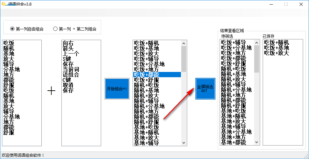
Task: Click the up arrow of the combination list scrollbar
Action: [184, 43]
